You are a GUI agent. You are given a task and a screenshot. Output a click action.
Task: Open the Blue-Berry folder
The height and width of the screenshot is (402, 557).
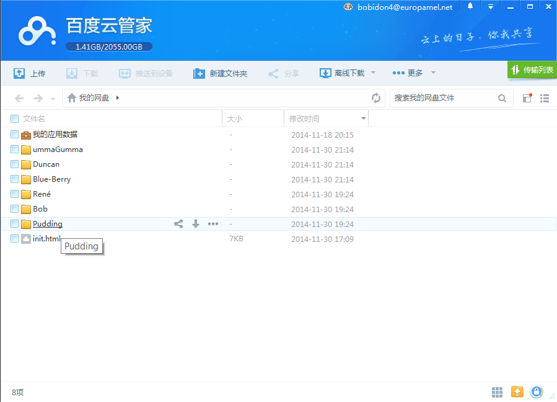pyautogui.click(x=51, y=179)
